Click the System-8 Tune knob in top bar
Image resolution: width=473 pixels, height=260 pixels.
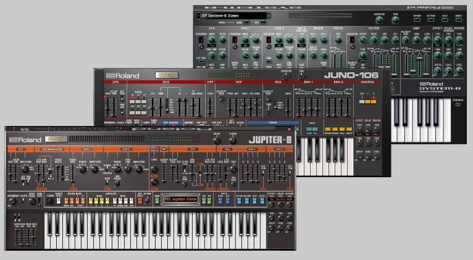[x=395, y=20]
